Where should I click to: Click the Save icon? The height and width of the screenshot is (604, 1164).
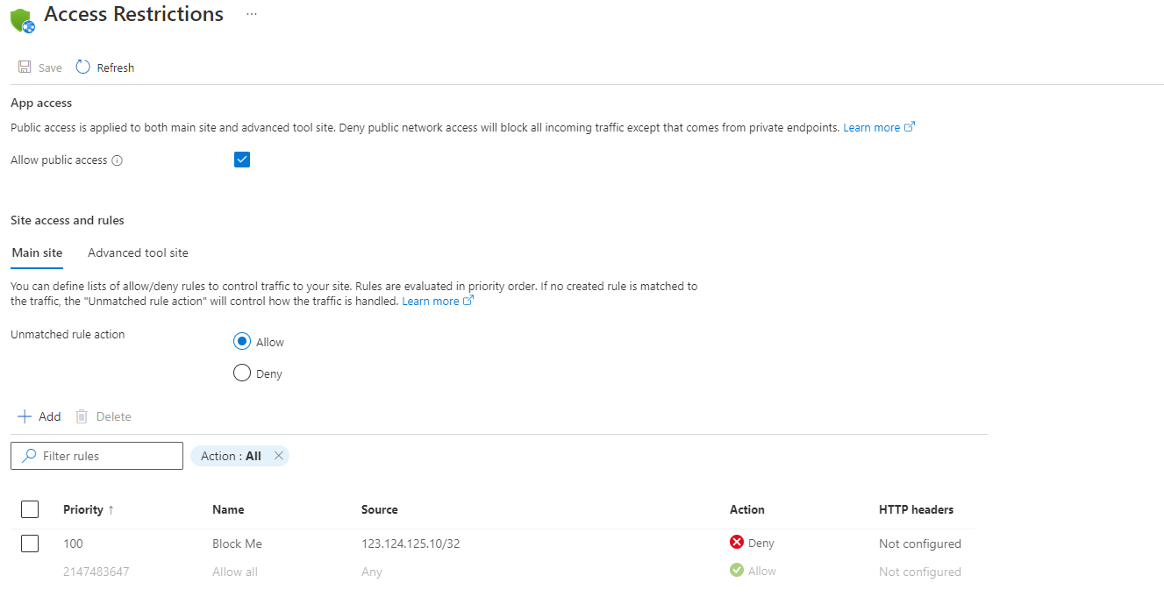24,67
